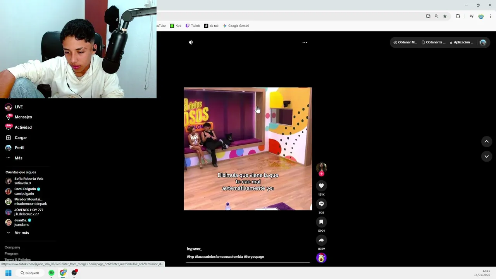This screenshot has width=496, height=279.
Task: Click the #foryoupage hashtag
Action: 254,257
